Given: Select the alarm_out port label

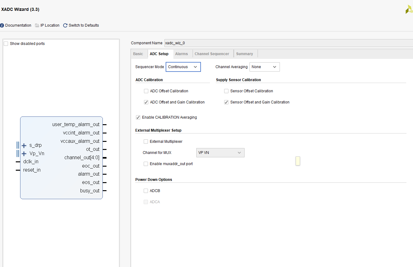Looking at the screenshot, I should pos(89,174).
